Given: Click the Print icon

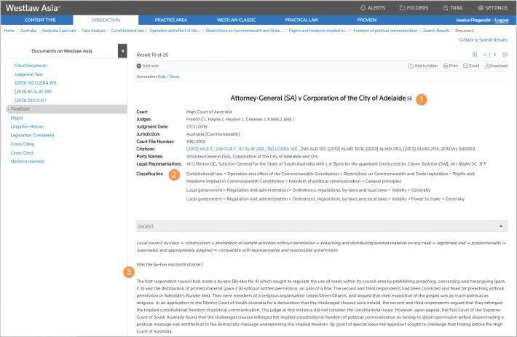Looking at the screenshot, I should coord(446,66).
